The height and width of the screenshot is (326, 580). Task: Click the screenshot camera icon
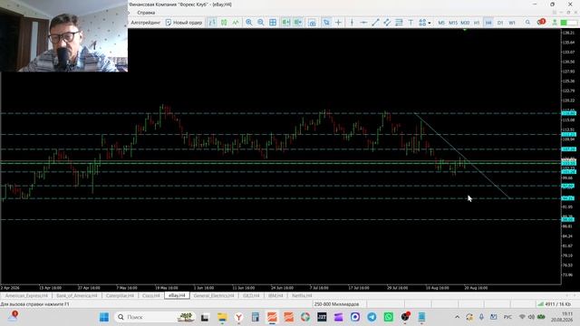(312, 23)
